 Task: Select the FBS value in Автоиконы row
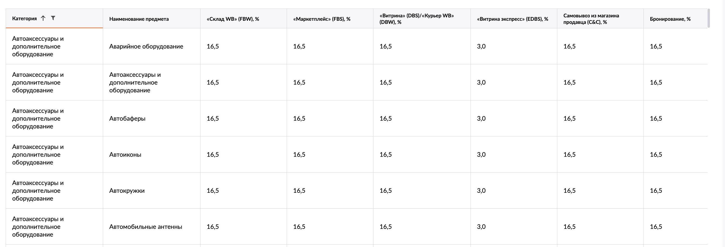299,154
